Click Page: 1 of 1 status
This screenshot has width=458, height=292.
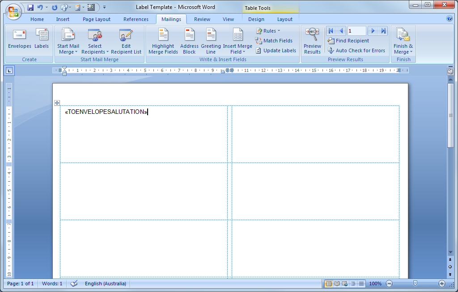(21, 284)
